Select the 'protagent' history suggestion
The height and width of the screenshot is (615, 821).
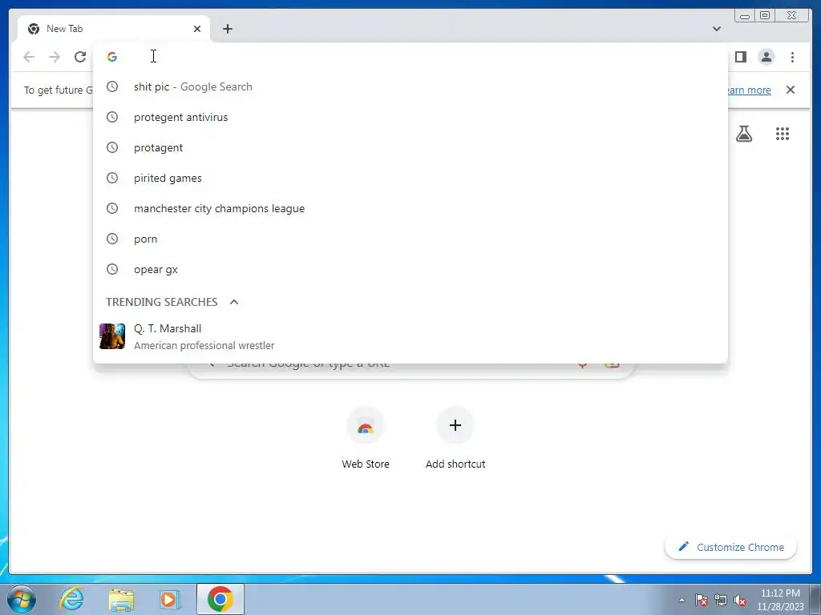(410, 147)
